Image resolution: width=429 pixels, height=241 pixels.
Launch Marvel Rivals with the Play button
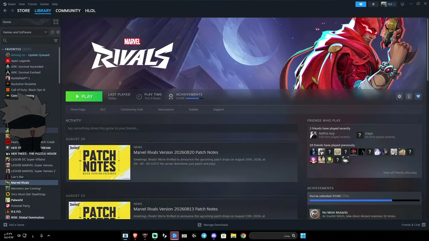click(x=84, y=96)
